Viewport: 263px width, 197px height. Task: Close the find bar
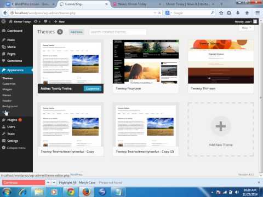(x=259, y=182)
